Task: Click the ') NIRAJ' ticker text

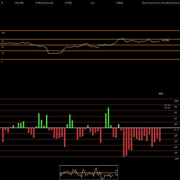Action: tap(119, 3)
